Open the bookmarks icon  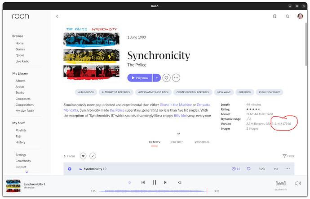click(x=275, y=16)
